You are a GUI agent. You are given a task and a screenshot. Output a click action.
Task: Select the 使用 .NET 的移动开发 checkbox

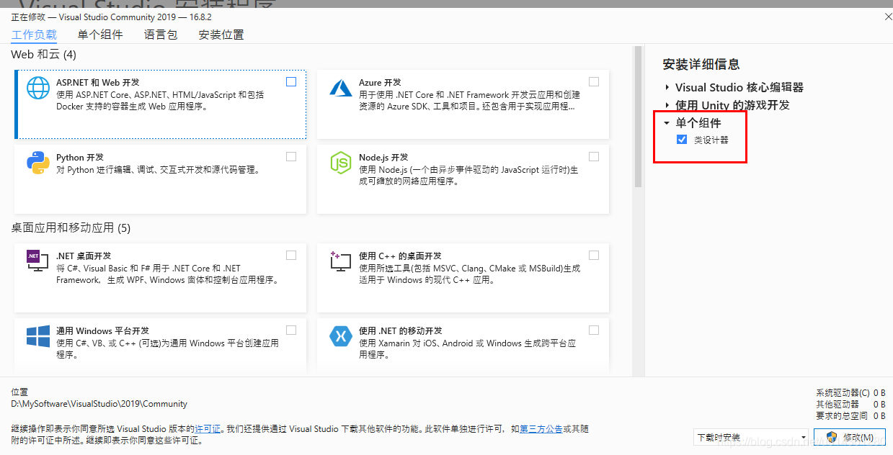click(594, 330)
